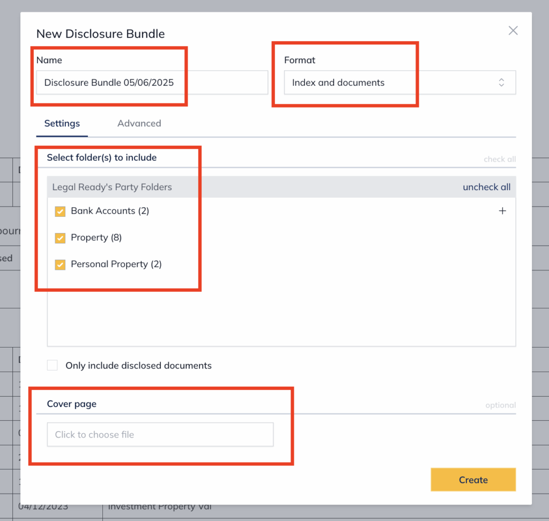Close the New Disclosure Bundle dialog
Image resolution: width=549 pixels, height=521 pixels.
click(513, 31)
